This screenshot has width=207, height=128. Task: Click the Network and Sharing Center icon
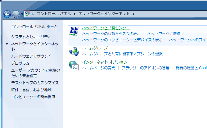[74, 31]
